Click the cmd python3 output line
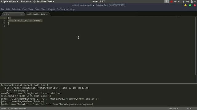Image resolution: width=197 pixels, height=110 pixels. [x=50, y=99]
